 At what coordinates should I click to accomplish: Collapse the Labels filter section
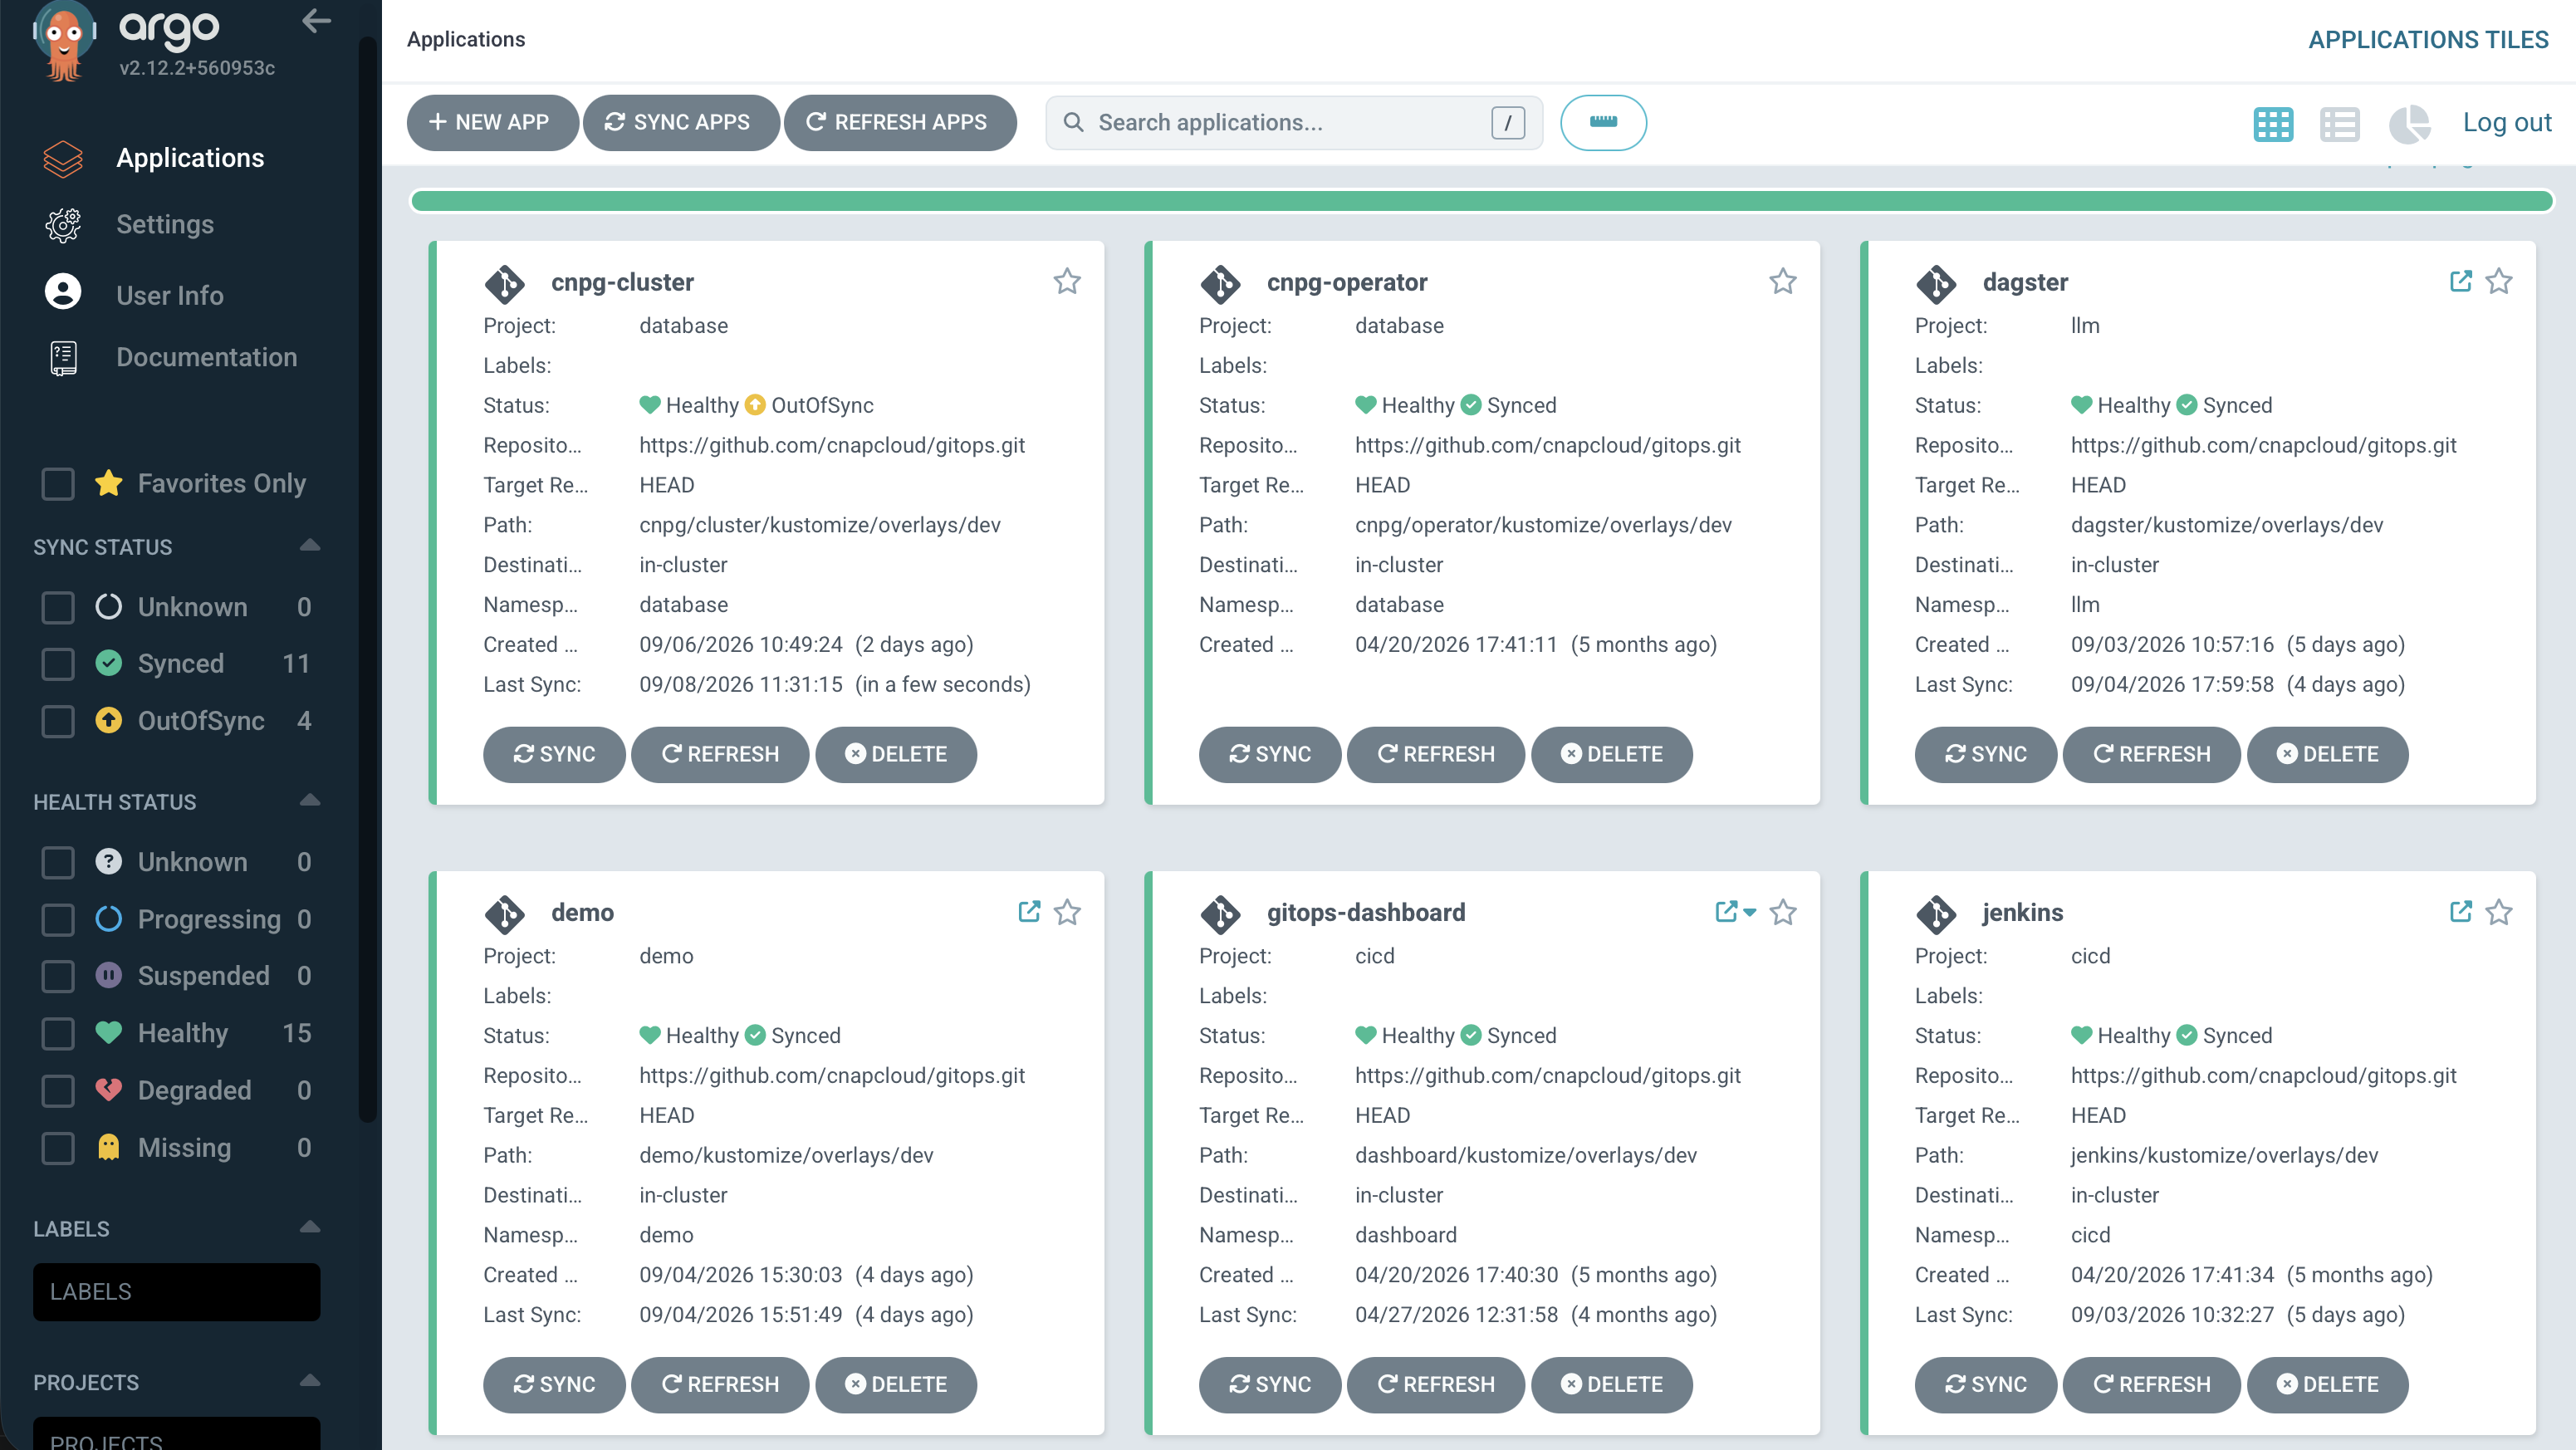tap(310, 1227)
